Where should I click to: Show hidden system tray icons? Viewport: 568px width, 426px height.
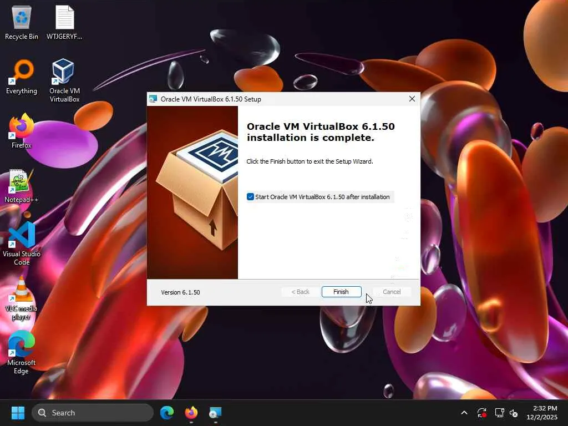coord(464,413)
